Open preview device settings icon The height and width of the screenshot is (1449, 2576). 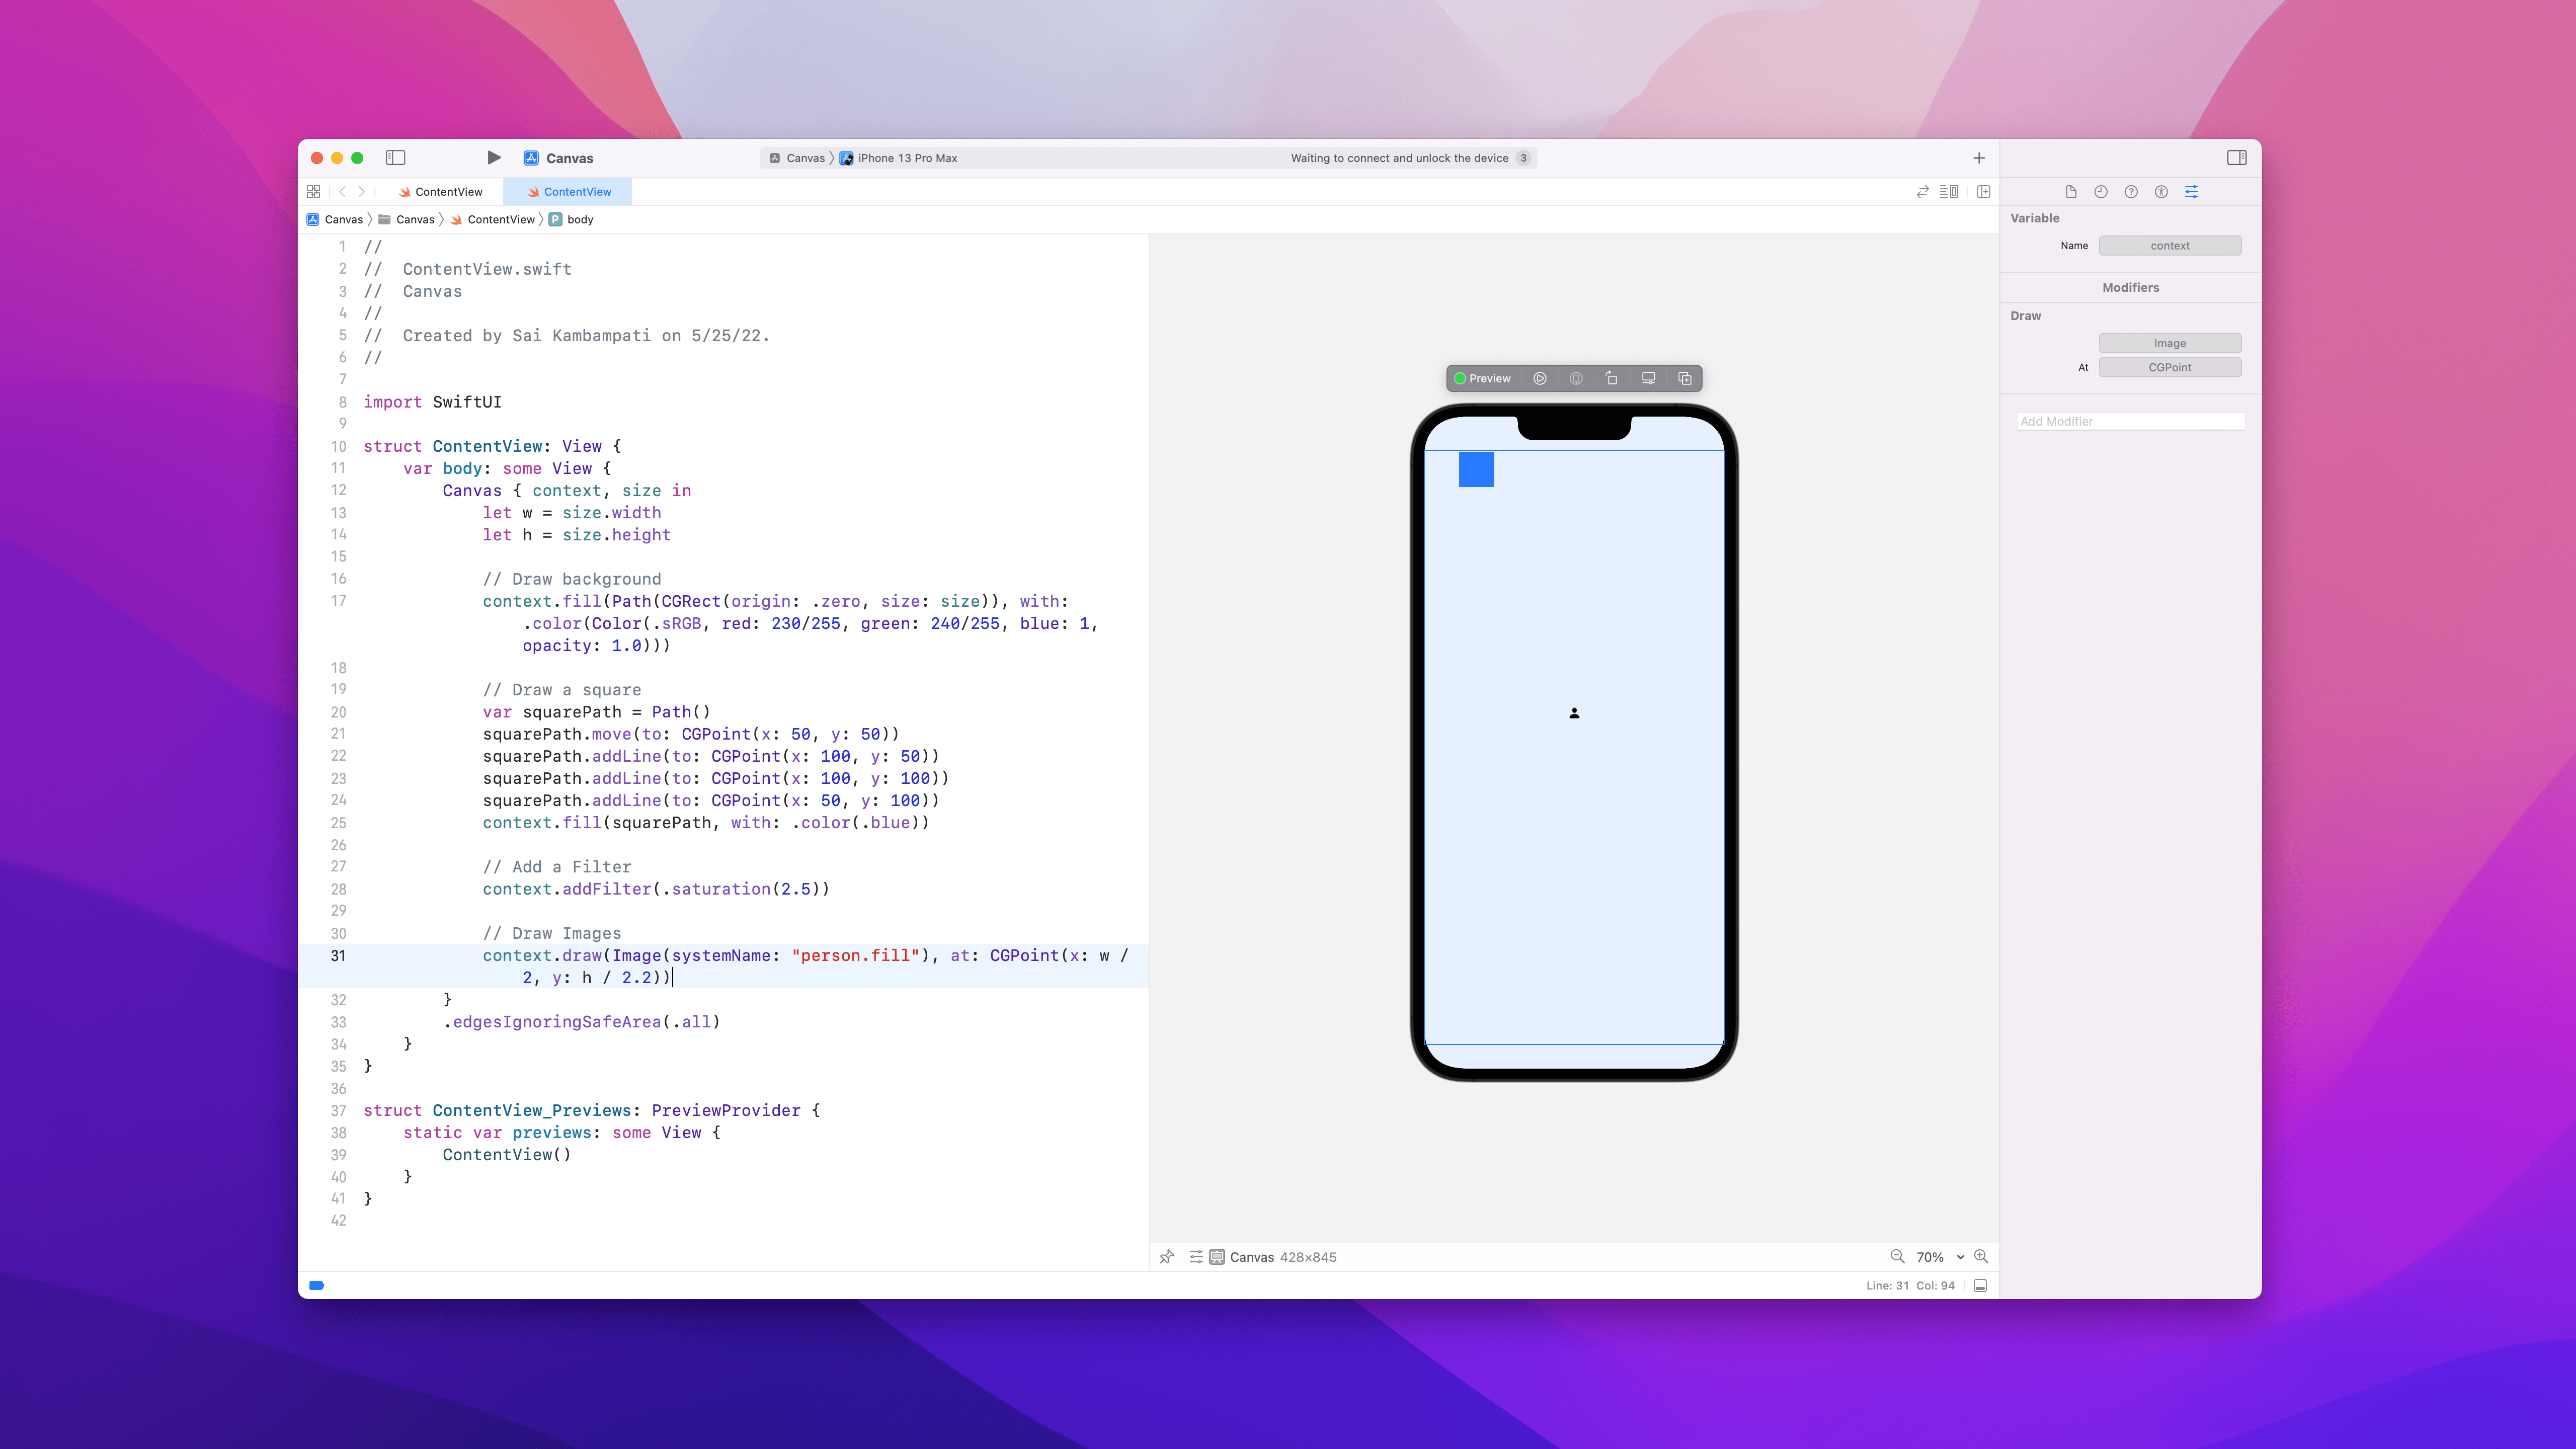(1648, 378)
